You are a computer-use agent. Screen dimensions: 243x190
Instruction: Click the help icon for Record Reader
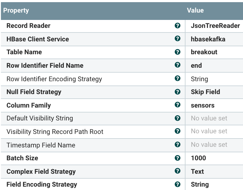coord(177,26)
